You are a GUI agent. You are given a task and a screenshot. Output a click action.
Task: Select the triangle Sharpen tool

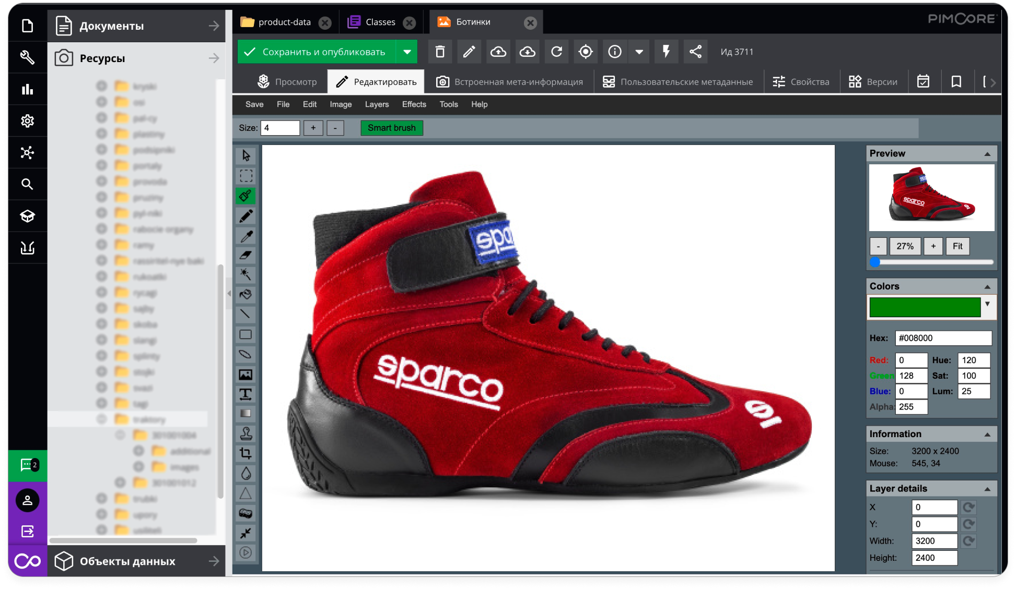pyautogui.click(x=246, y=493)
